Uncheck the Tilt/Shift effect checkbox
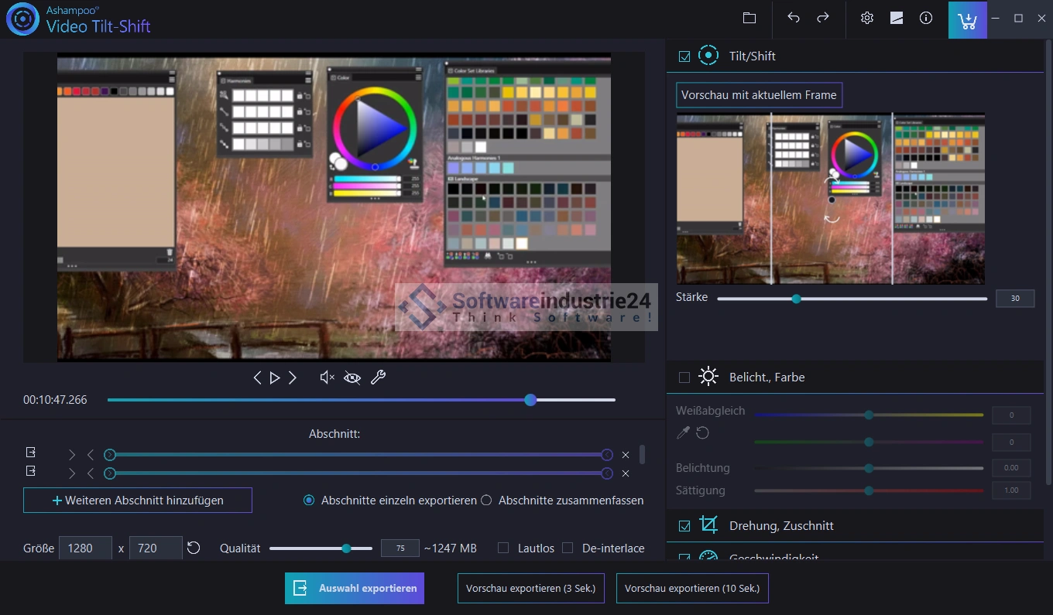The width and height of the screenshot is (1053, 615). [684, 56]
